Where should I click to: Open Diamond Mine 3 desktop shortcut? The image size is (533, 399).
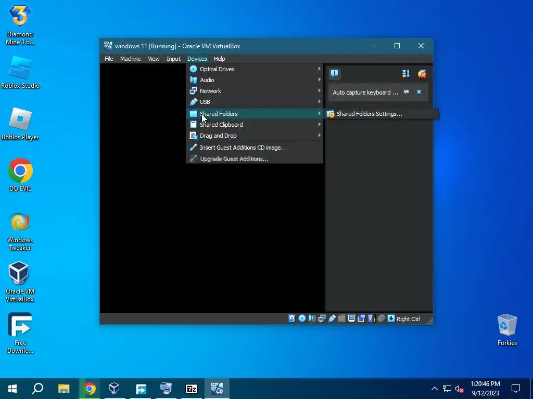point(20,24)
